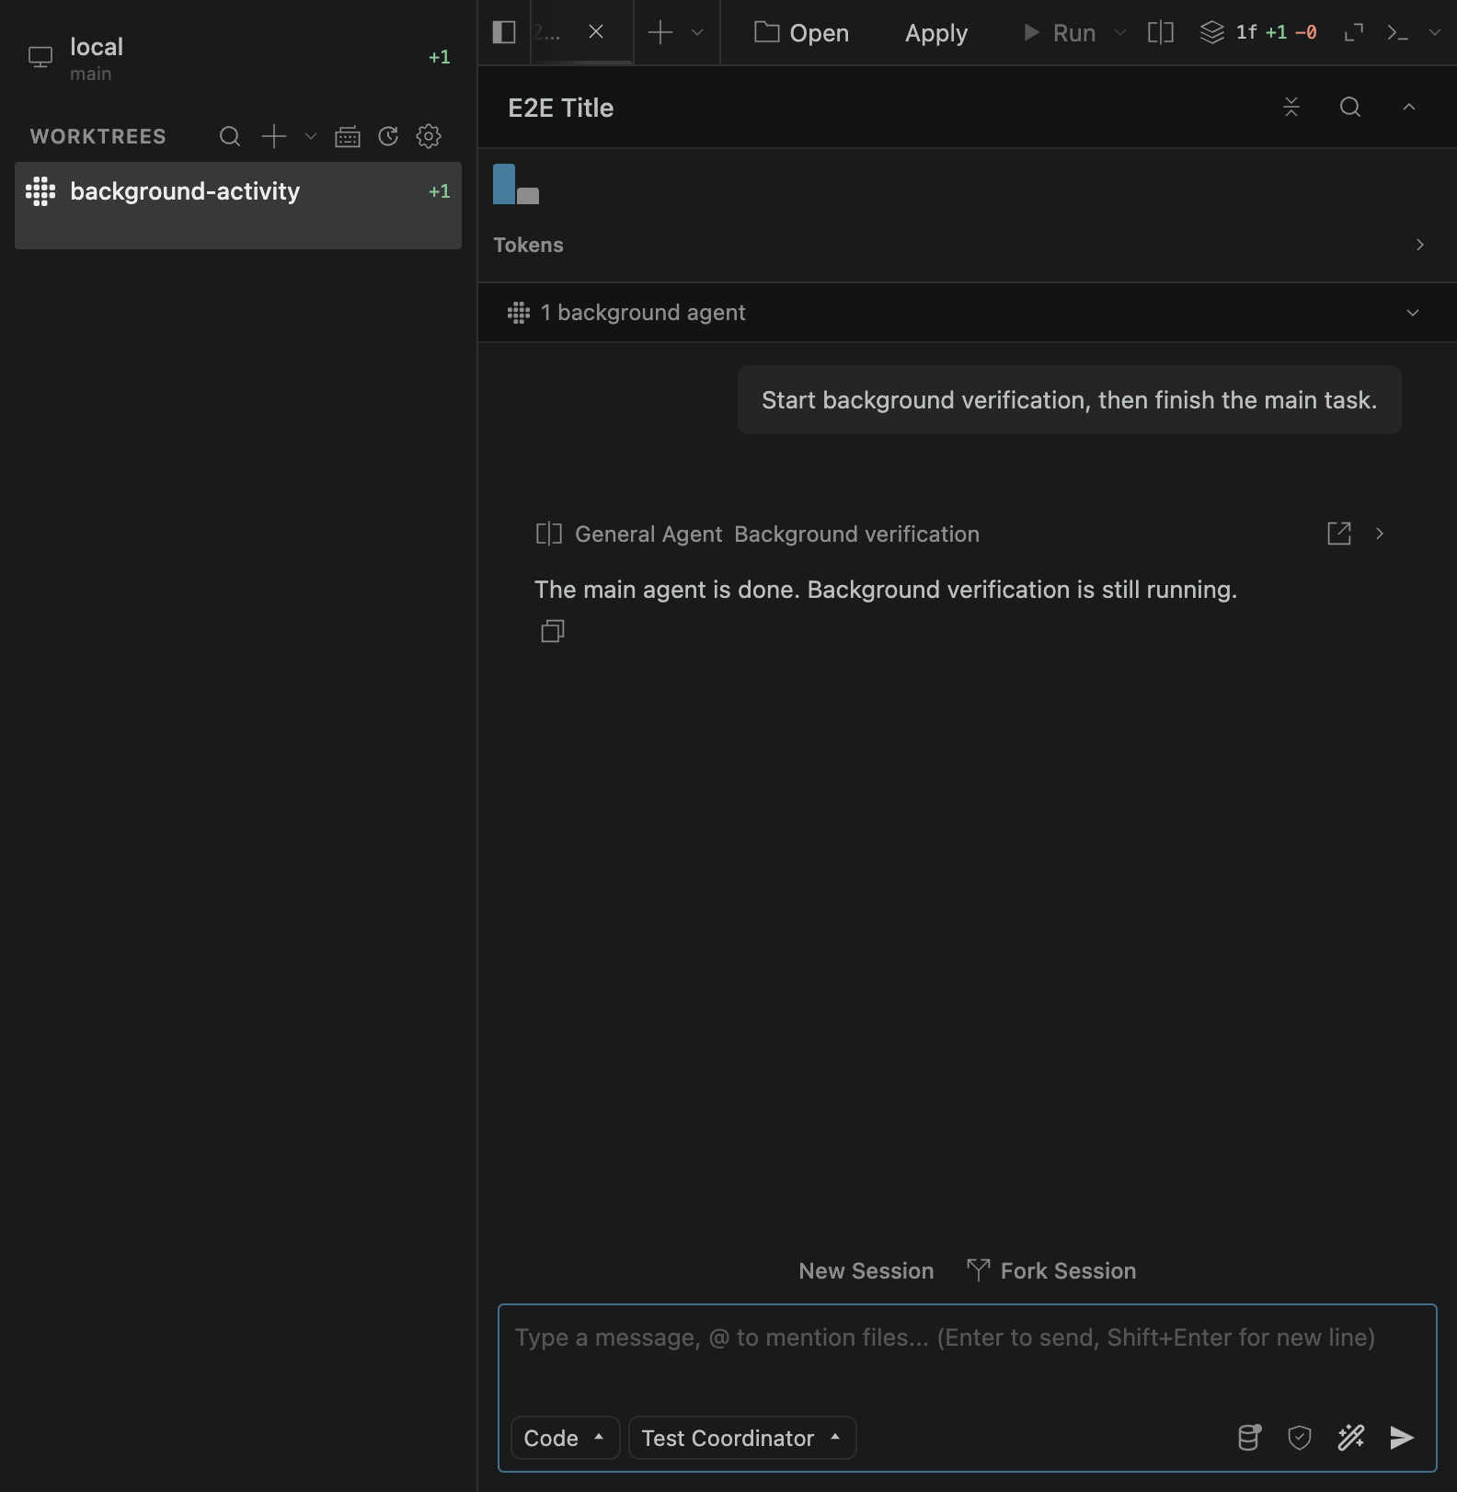Send the message with arrow icon
This screenshot has width=1457, height=1492.
pyautogui.click(x=1402, y=1437)
